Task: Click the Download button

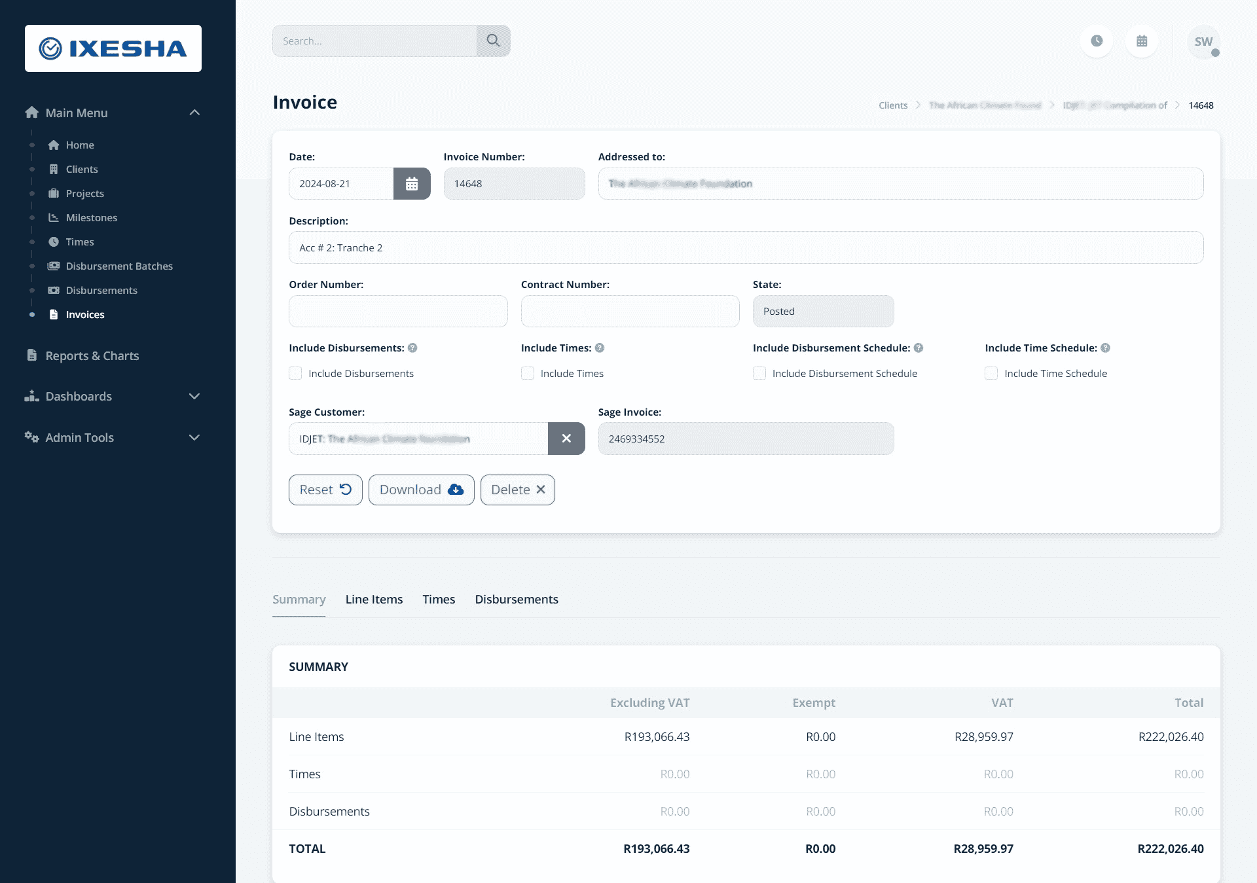Action: (420, 489)
